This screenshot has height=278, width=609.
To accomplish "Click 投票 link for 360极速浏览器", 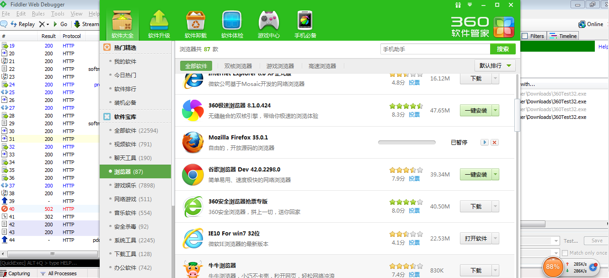I will point(414,115).
